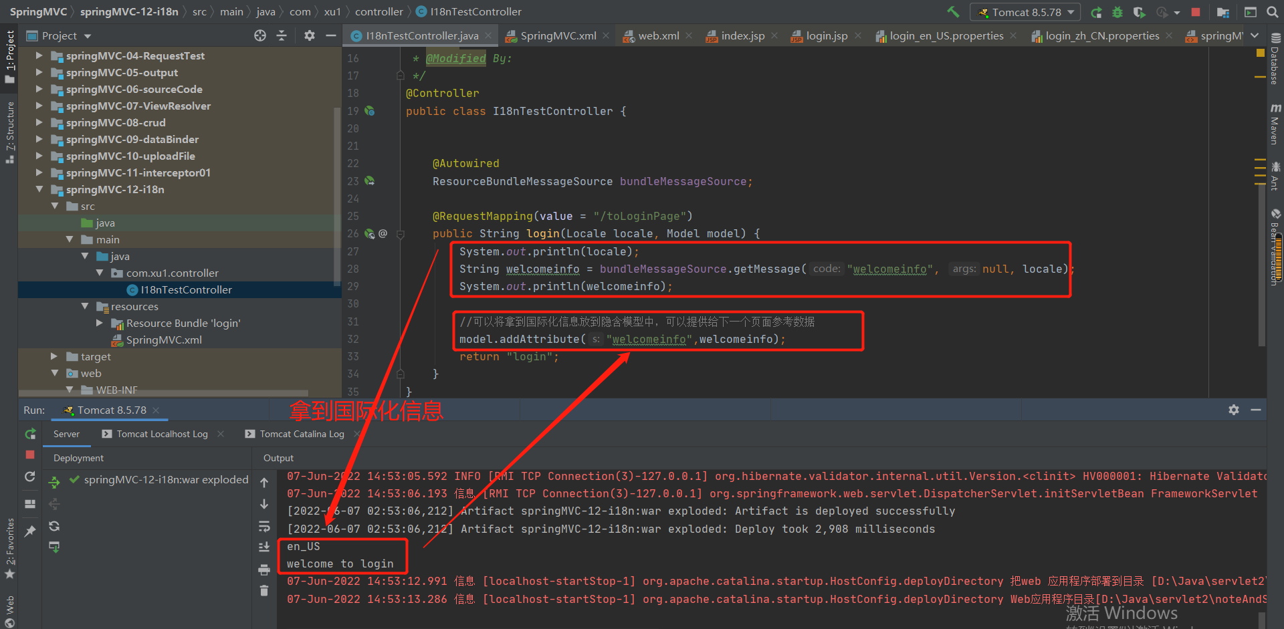Collapse all in Project panel

coord(282,35)
